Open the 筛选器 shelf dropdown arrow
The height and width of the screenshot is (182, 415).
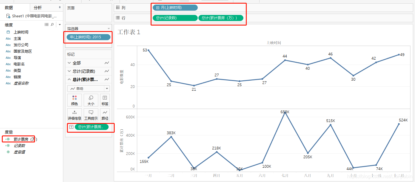pos(109,29)
